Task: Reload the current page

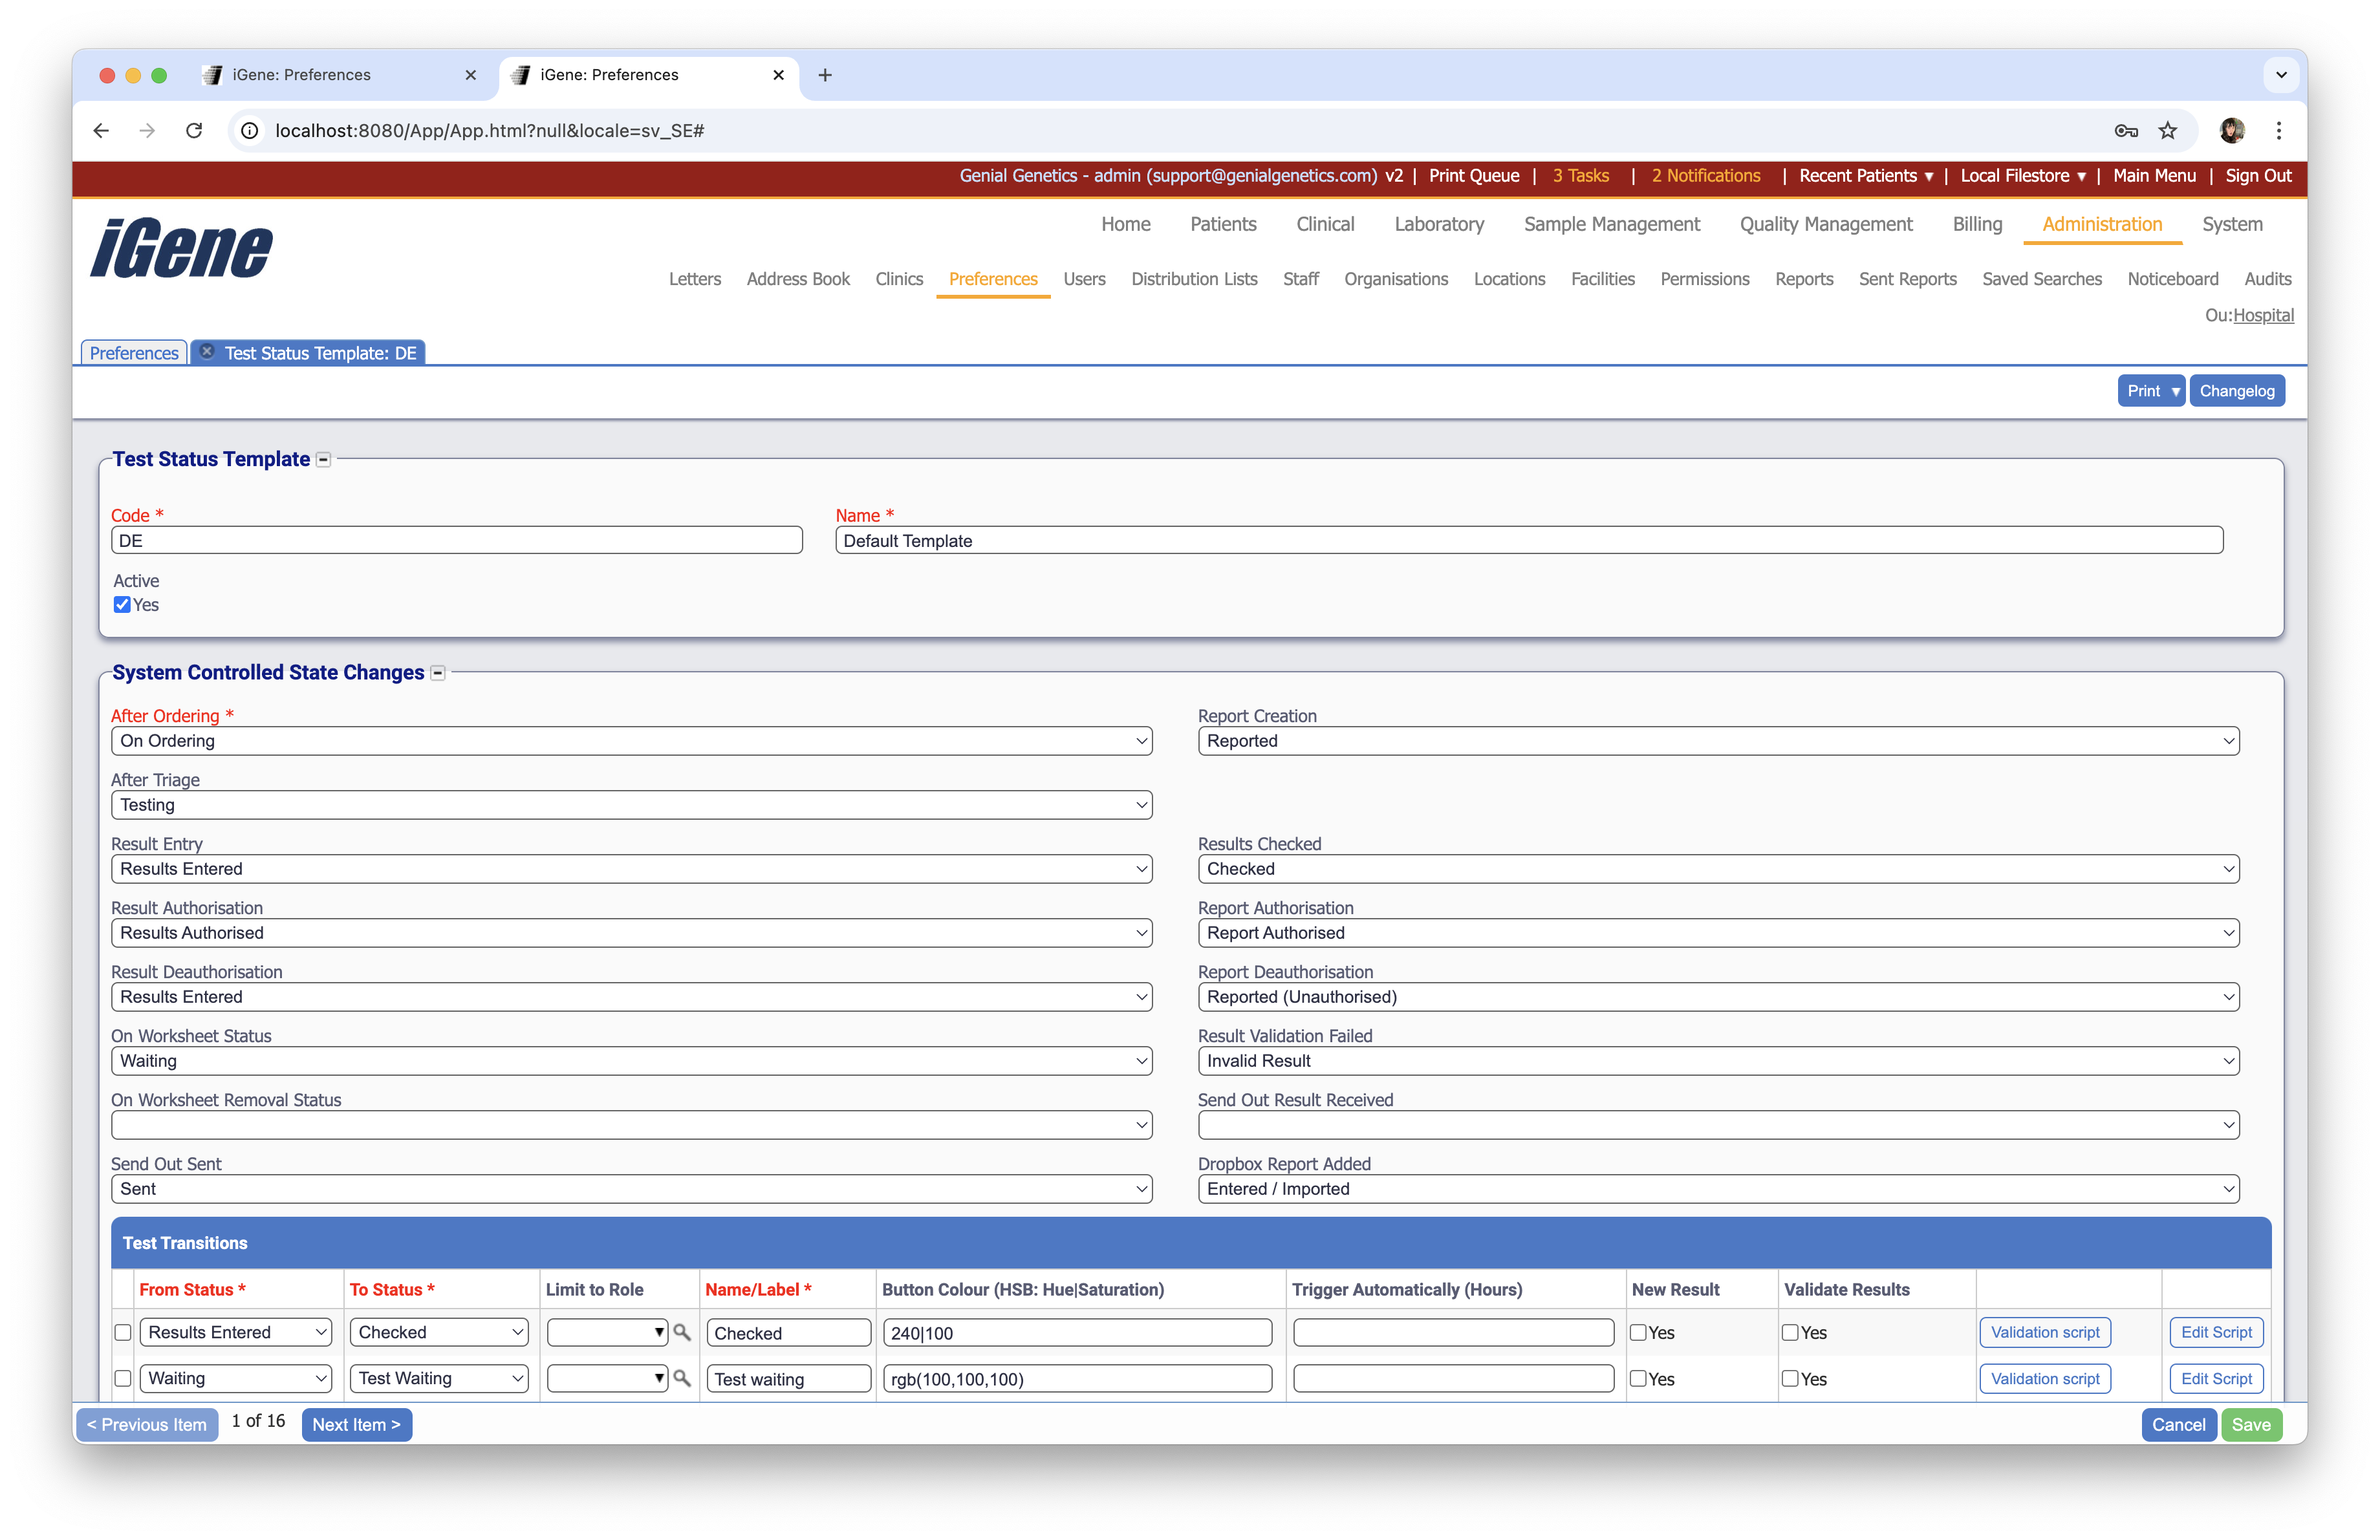Action: (194, 131)
